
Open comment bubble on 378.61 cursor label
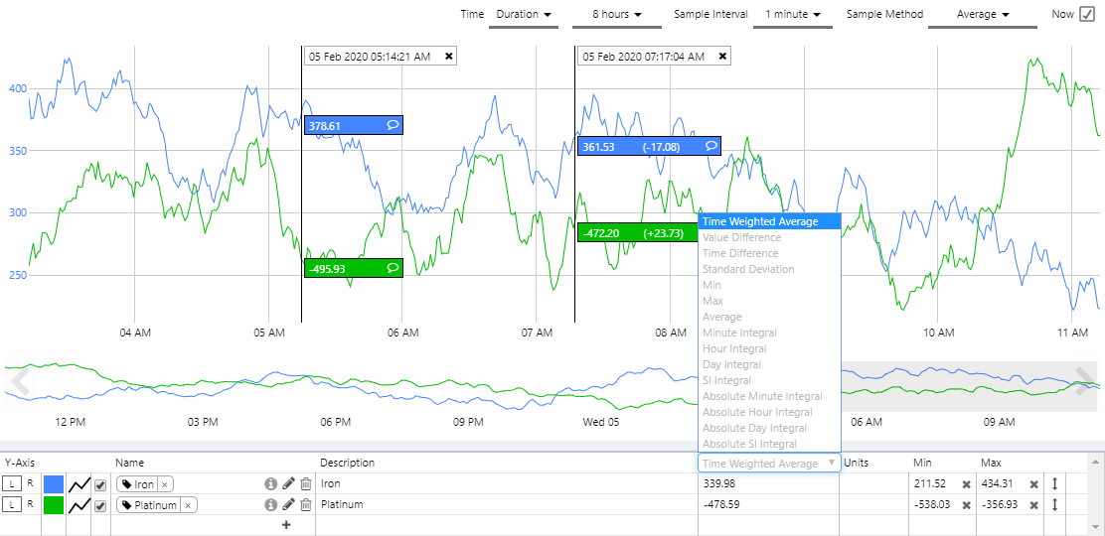coord(393,126)
